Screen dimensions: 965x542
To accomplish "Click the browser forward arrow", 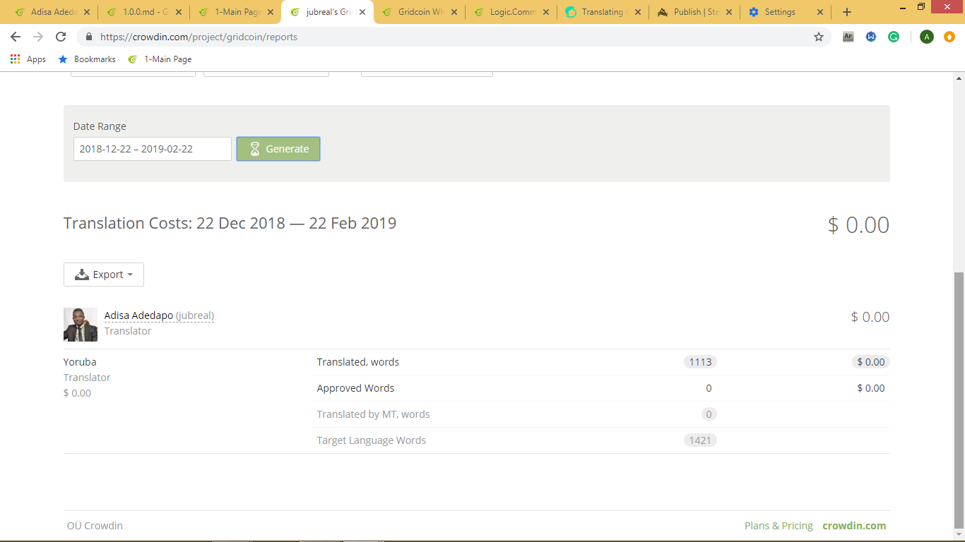I will point(38,37).
